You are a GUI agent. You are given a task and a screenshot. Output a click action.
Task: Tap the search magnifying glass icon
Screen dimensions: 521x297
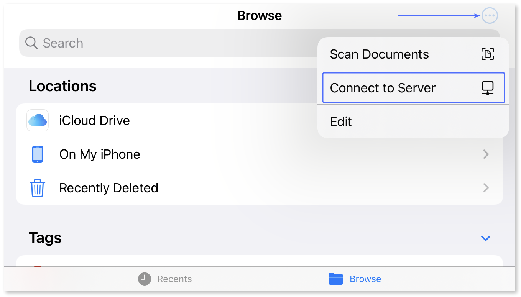click(31, 43)
